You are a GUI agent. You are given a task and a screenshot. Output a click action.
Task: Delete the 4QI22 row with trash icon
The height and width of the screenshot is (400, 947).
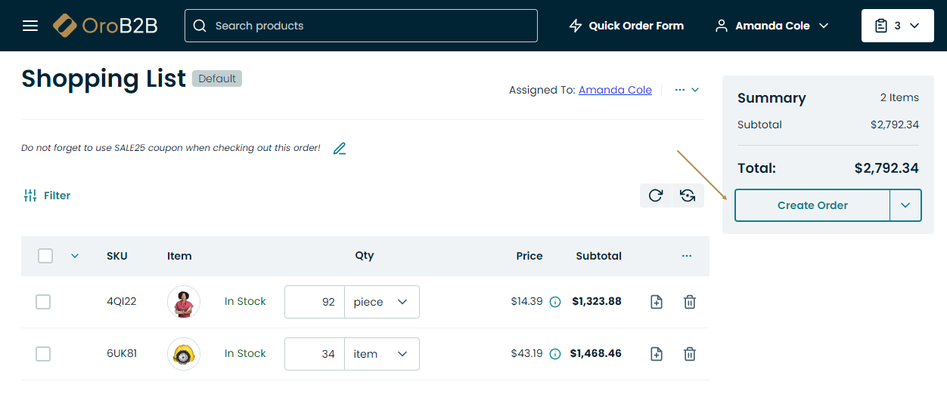690,302
